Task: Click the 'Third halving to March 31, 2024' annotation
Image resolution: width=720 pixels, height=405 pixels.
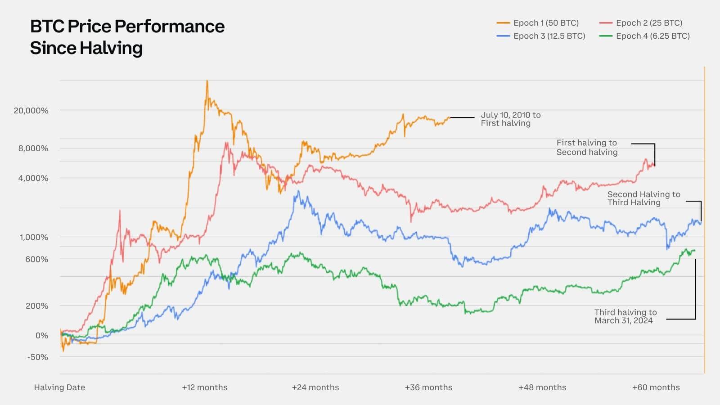Action: 625,316
